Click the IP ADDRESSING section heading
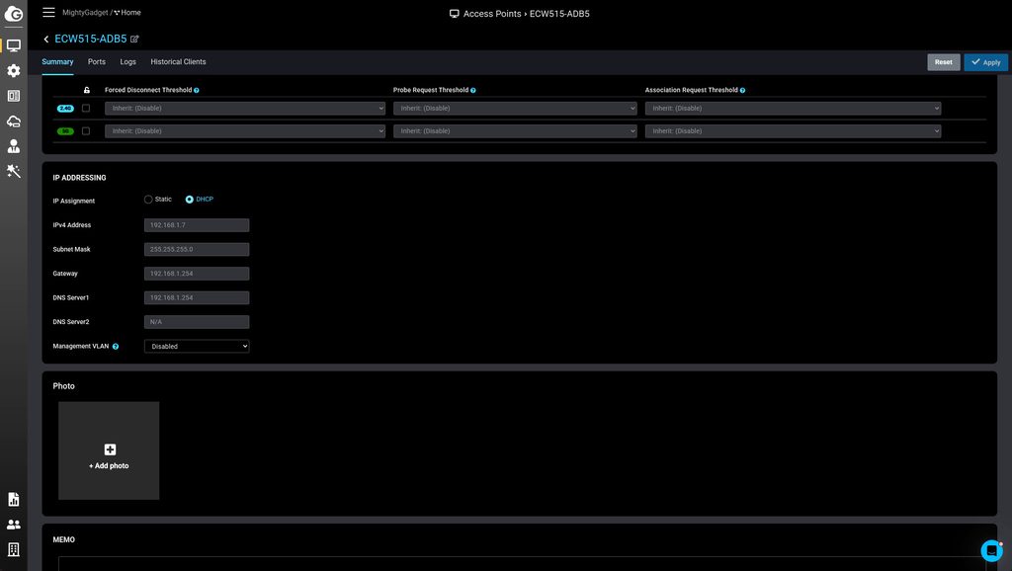 79,178
